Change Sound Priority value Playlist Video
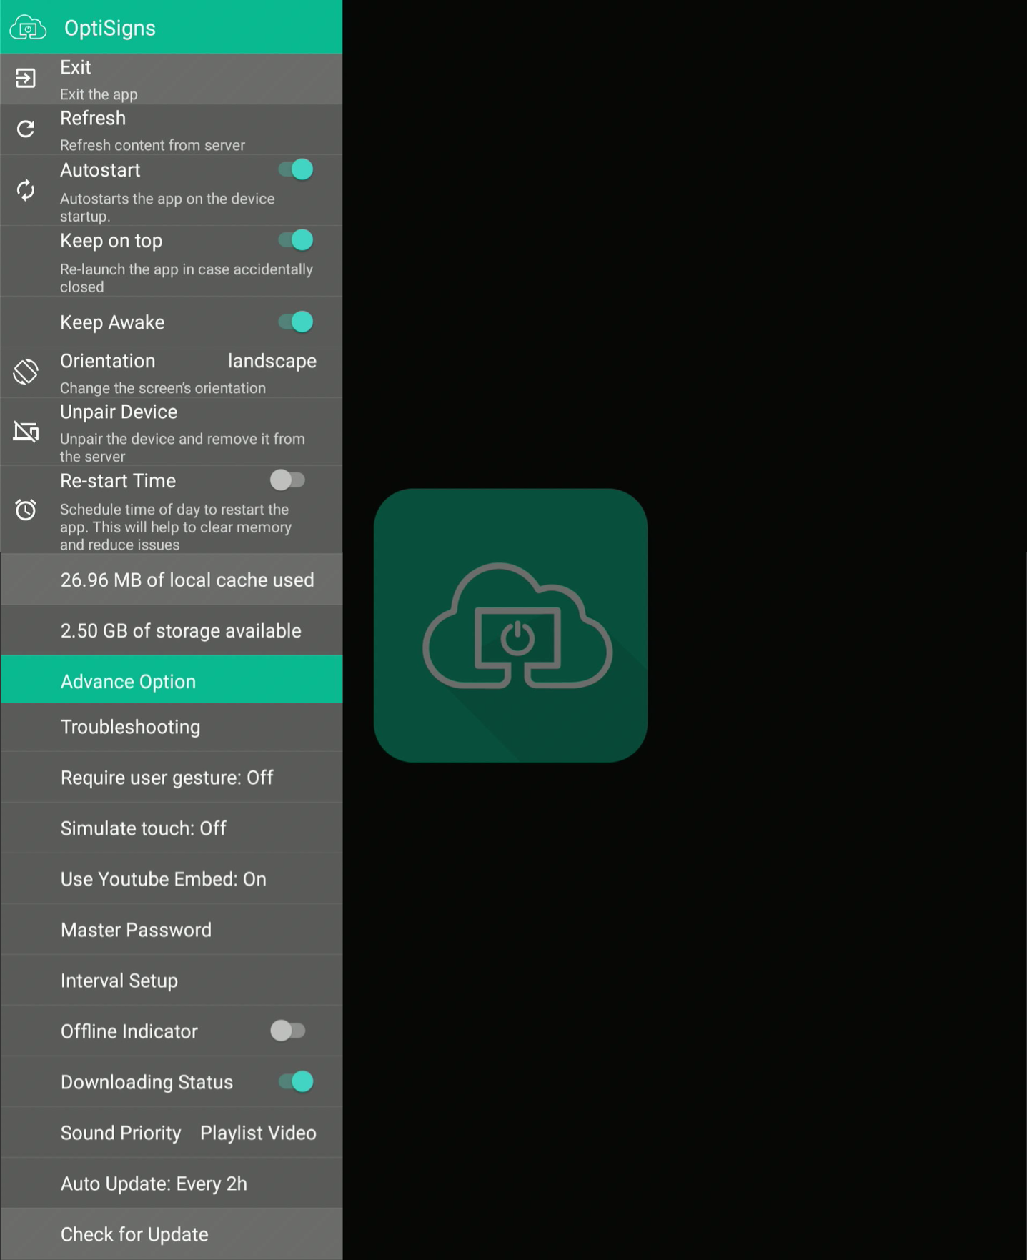The image size is (1027, 1260). tap(258, 1133)
